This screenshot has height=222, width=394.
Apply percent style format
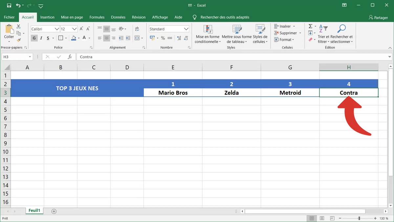(x=163, y=38)
